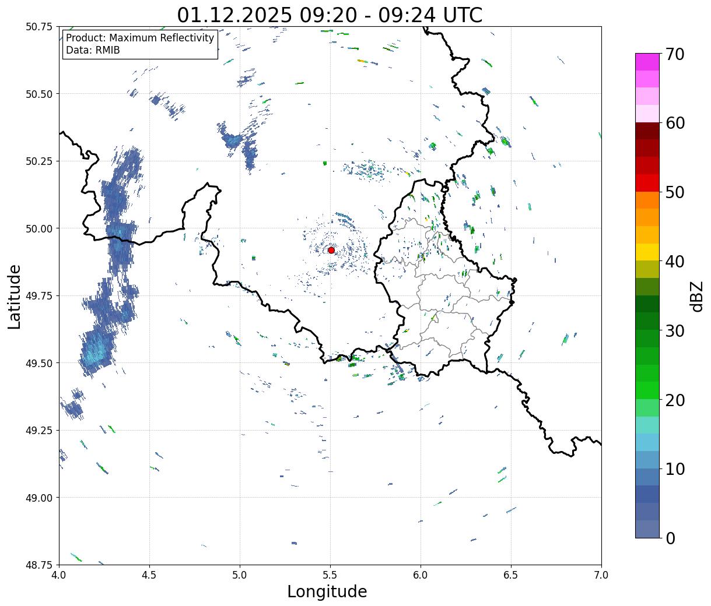Click the 20 tick label on colorbar

(x=674, y=400)
